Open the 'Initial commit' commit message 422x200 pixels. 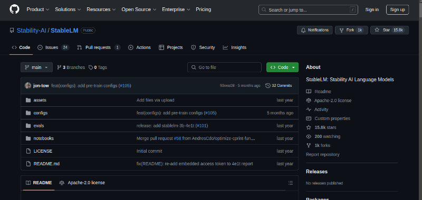coord(149,151)
